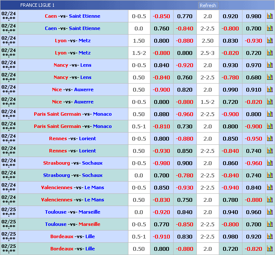This screenshot has height=255, width=275.
Task: Click chart icon for Strasbourg-Sochaux 0.0 handicap row
Action: point(270,176)
